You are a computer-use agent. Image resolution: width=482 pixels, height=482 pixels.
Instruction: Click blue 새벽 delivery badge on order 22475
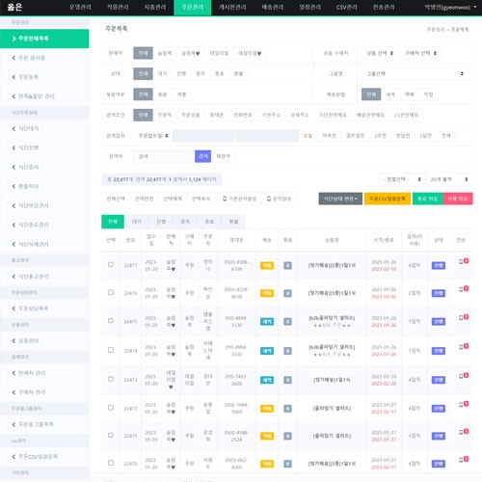[x=267, y=322]
